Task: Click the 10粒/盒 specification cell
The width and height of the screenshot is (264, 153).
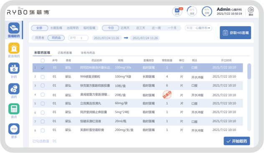Action: coord(120,86)
